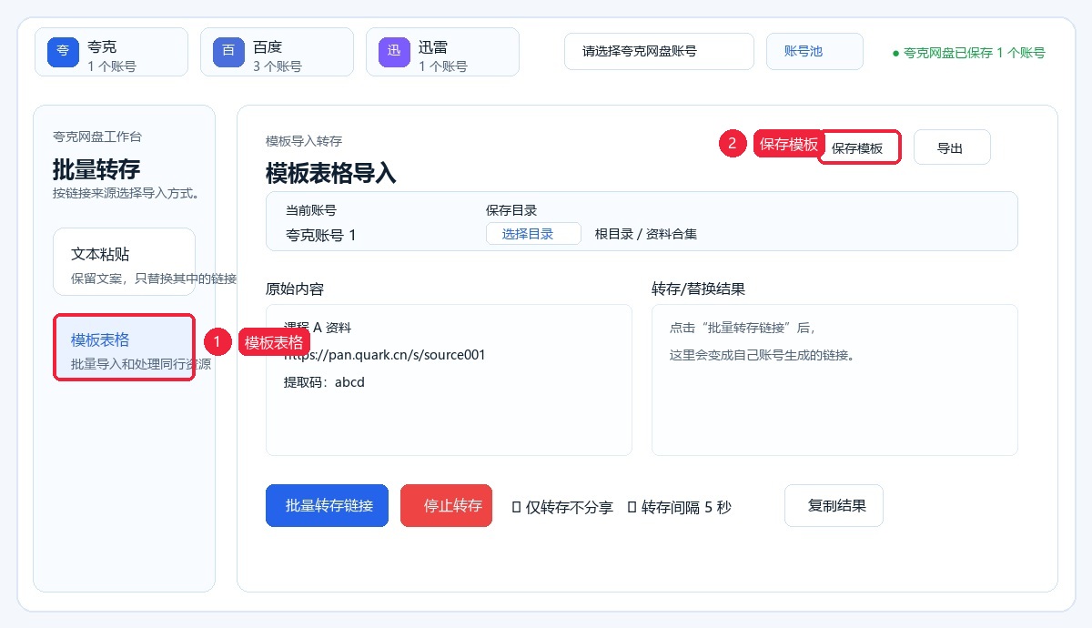The height and width of the screenshot is (628, 1092).
Task: Click the 夸克账号 1 current account text
Action: [x=321, y=235]
